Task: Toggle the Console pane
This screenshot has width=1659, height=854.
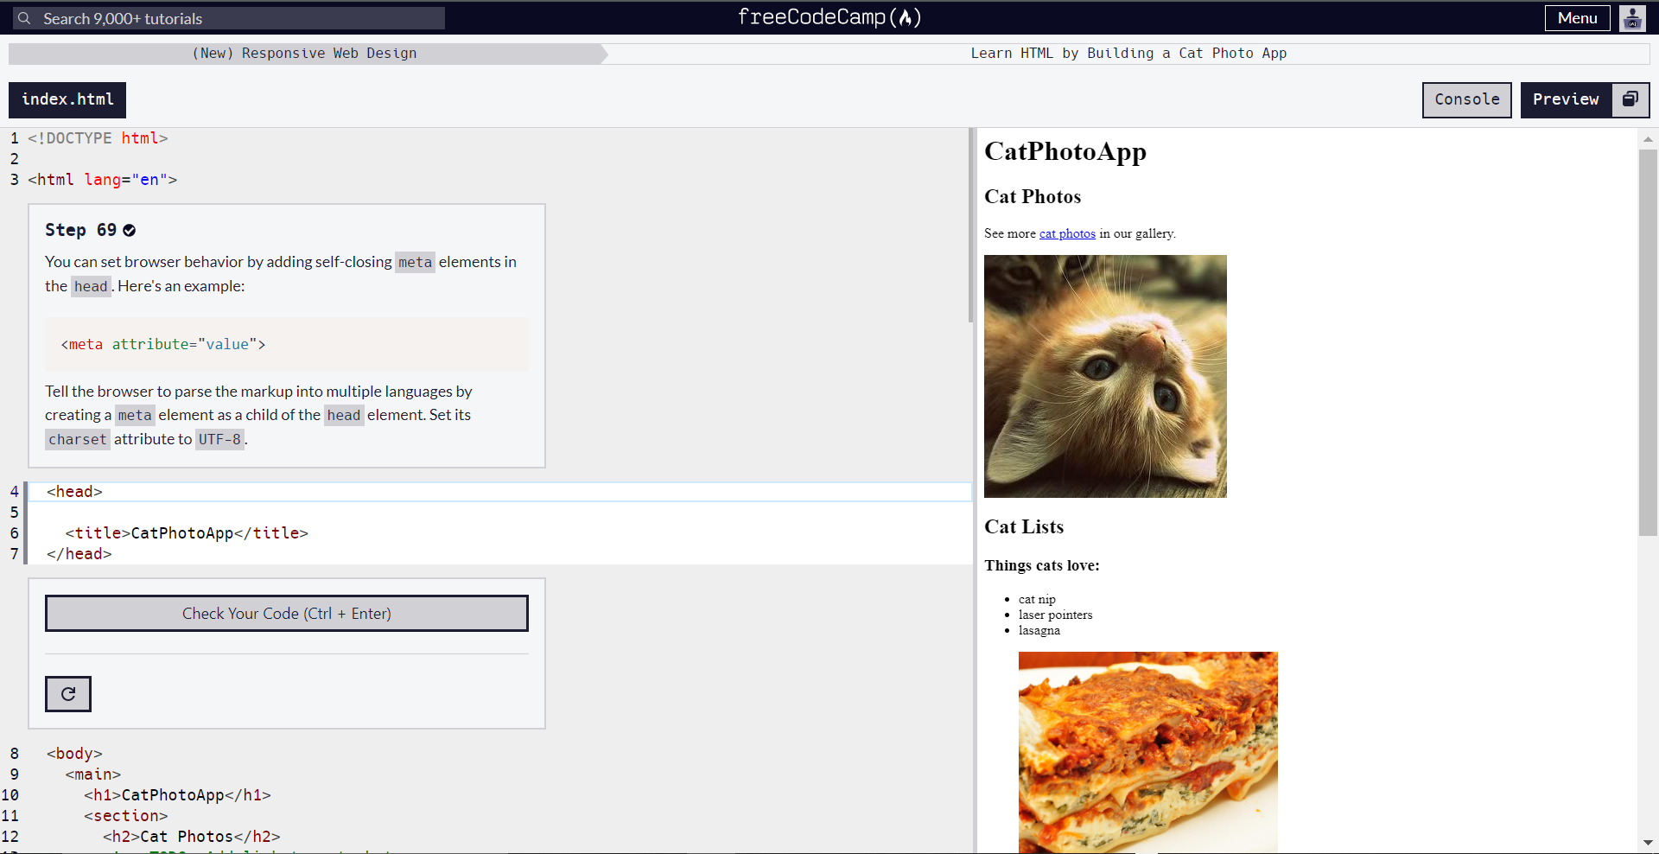Action: click(1466, 99)
